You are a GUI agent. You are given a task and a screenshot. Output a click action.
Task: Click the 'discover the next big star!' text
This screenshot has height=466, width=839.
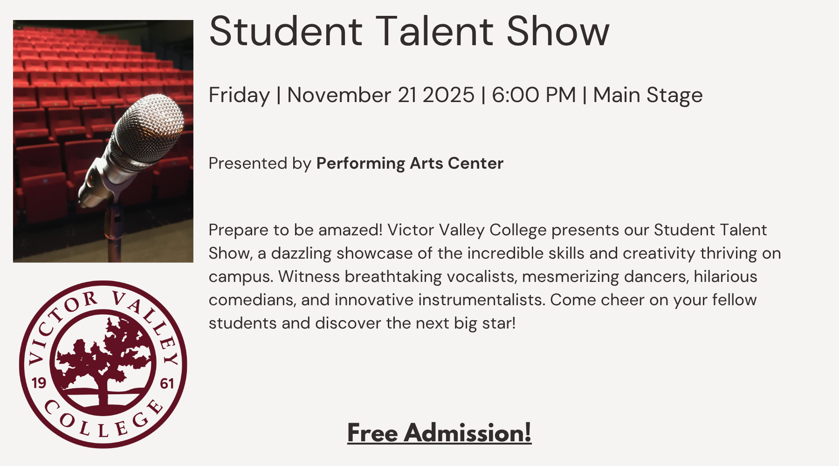click(415, 323)
